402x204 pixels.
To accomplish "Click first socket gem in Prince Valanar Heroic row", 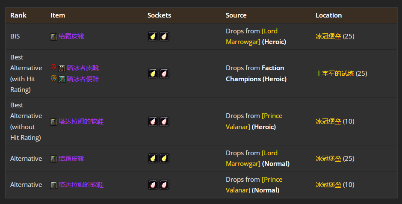I will (x=153, y=121).
